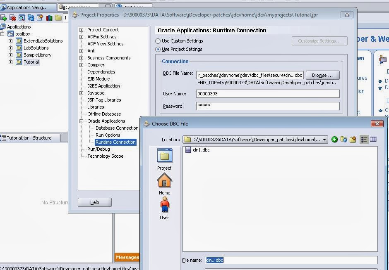Collapse the Oracle Applications node
389x270 pixels.
pyautogui.click(x=81, y=121)
